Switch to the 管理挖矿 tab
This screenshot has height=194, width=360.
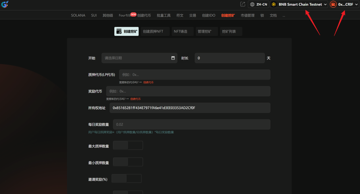click(x=206, y=31)
